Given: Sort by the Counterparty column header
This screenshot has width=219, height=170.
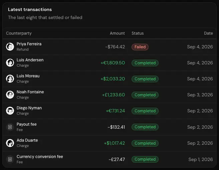Looking at the screenshot, I should [19, 33].
